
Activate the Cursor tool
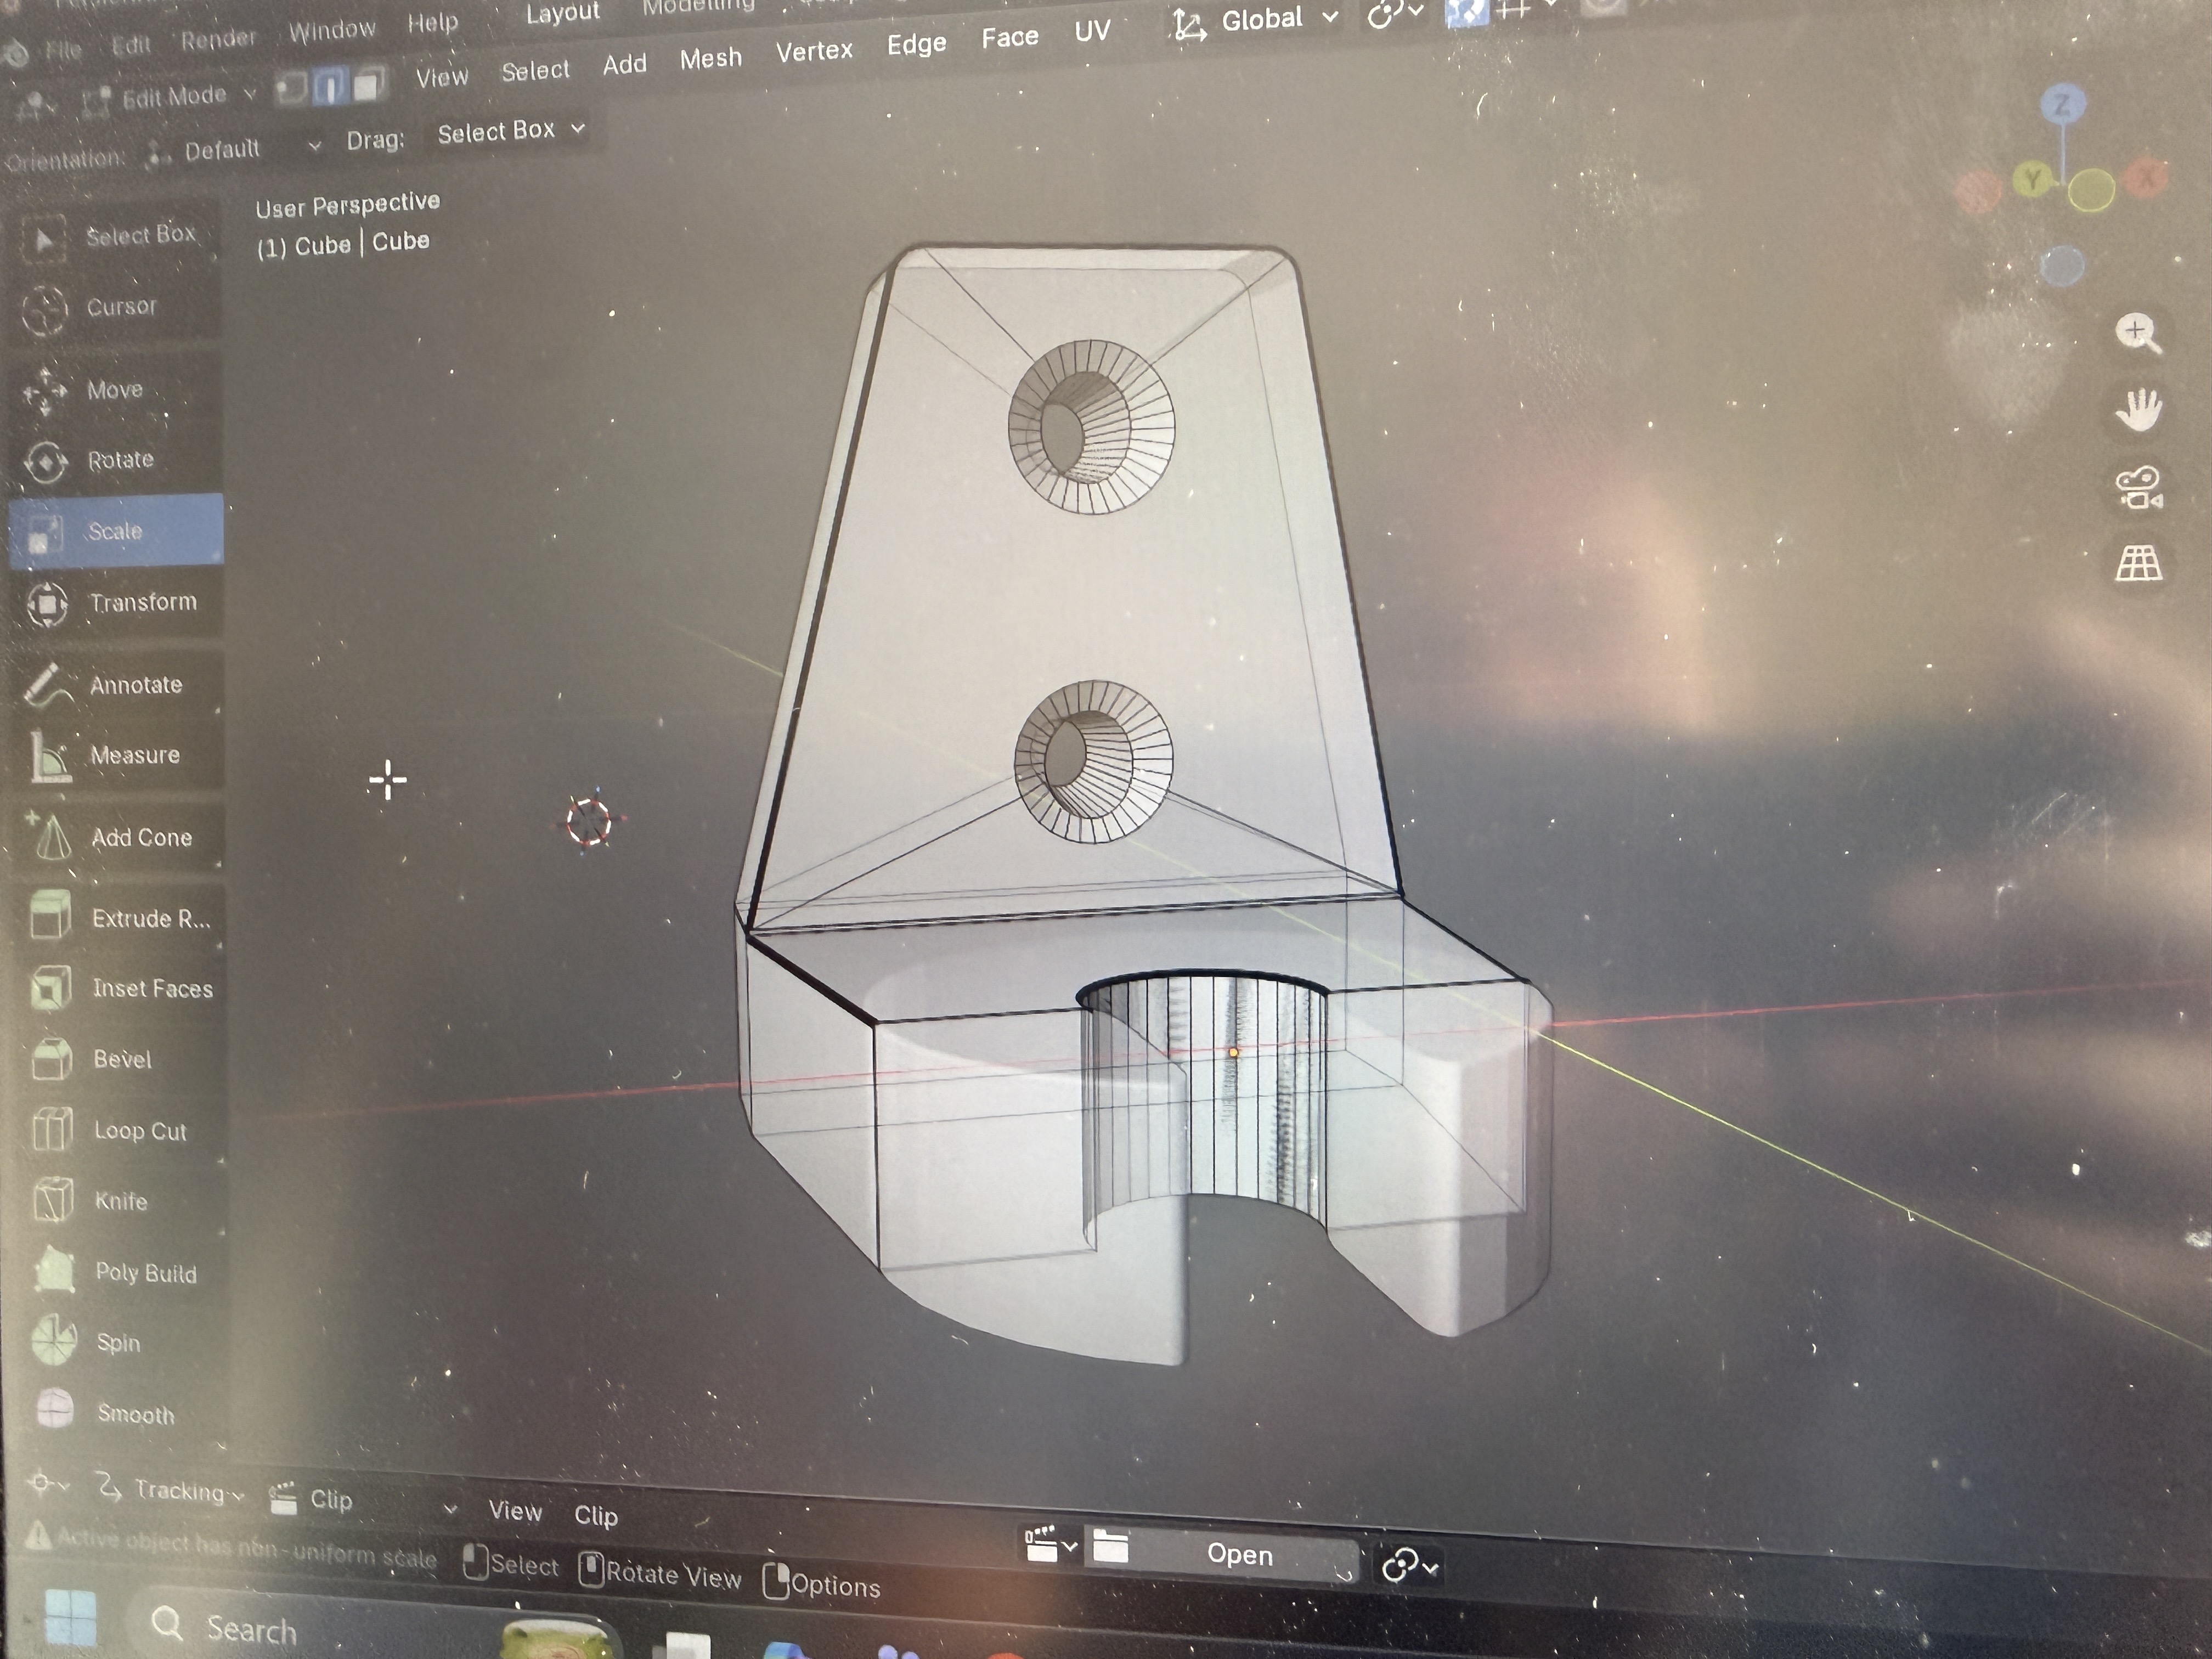point(116,308)
